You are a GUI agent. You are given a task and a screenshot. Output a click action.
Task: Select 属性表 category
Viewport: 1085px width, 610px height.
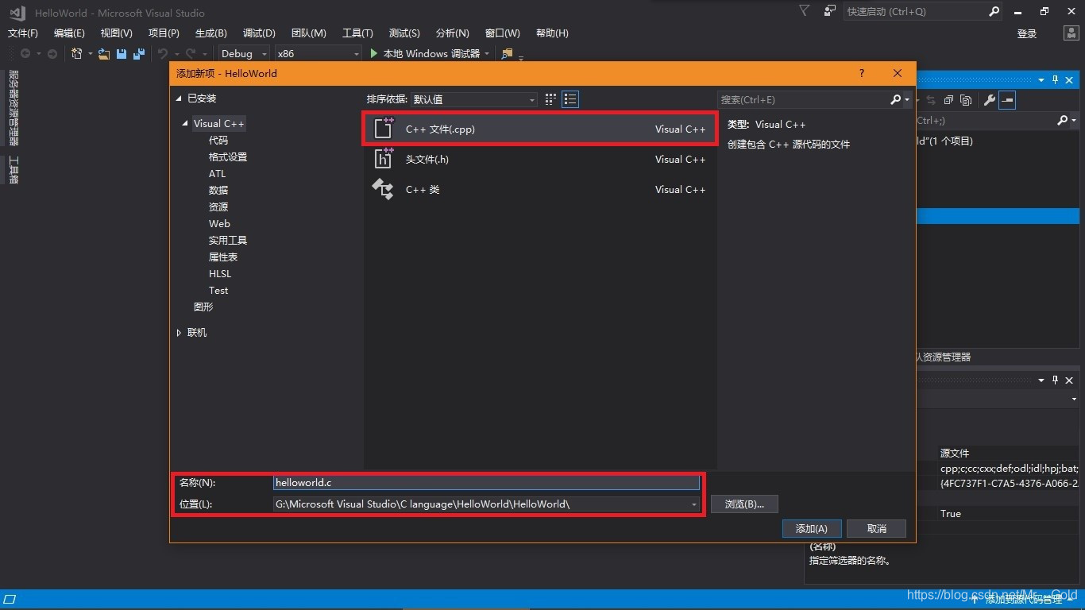point(223,257)
